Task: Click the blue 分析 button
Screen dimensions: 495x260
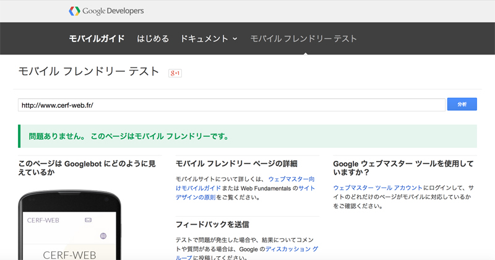Action: (x=462, y=104)
